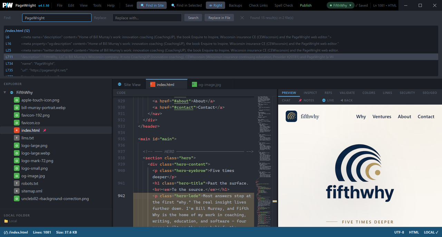Screen dimensions: 442x237
Task: Open the View menu
Action: tap(84, 5)
